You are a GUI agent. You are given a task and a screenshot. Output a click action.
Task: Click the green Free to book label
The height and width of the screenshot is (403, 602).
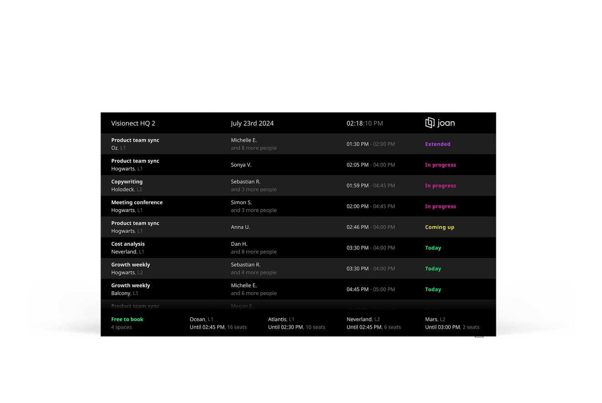point(127,320)
